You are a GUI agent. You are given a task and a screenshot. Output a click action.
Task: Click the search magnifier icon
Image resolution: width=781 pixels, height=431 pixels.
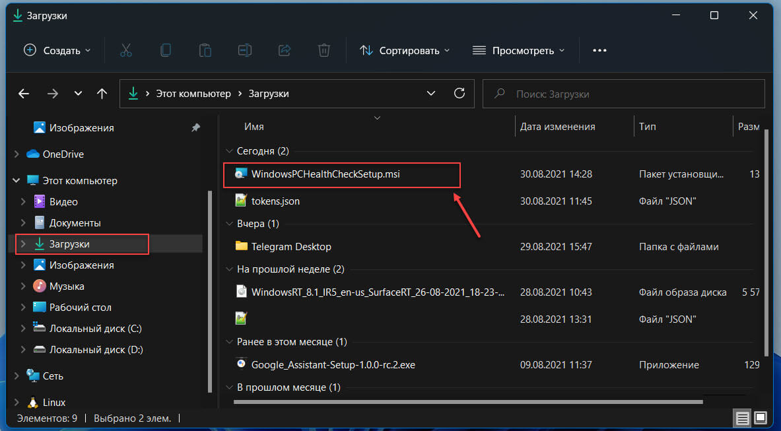coord(500,94)
